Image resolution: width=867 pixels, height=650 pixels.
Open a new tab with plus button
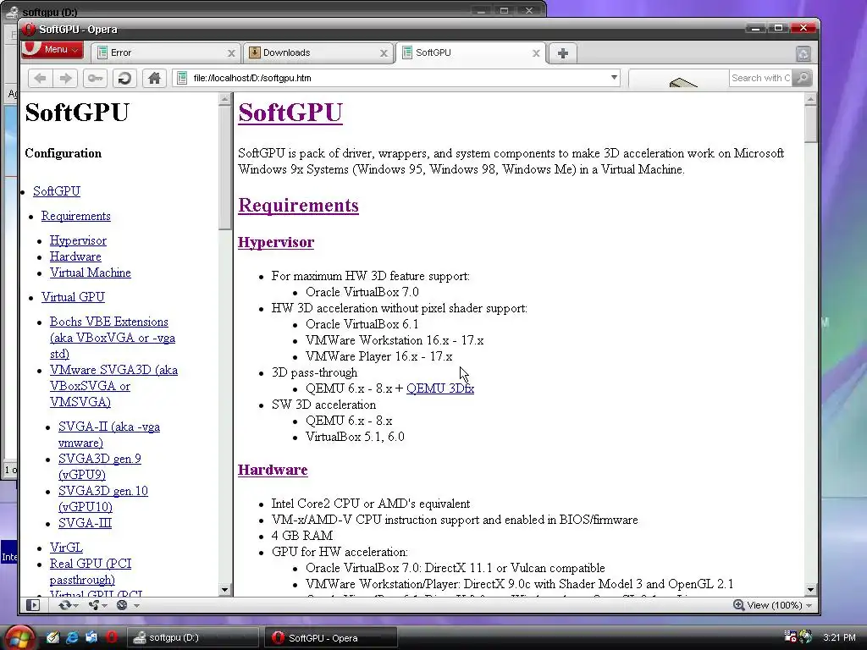563,53
